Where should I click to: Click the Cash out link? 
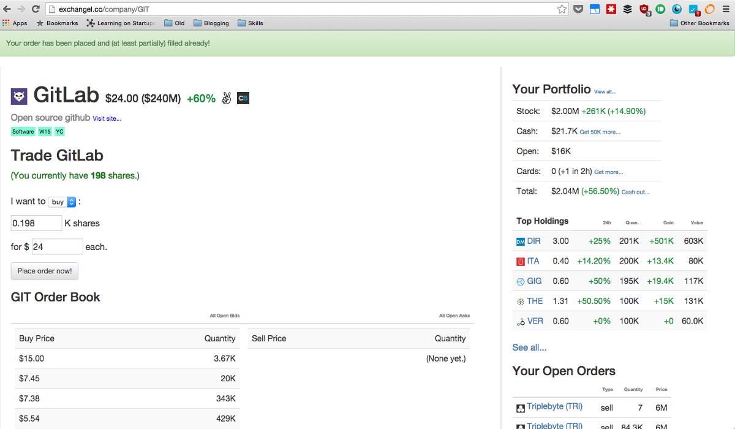(x=636, y=192)
